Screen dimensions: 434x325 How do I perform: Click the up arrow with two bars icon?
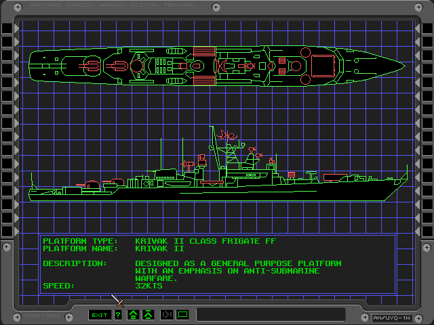[x=133, y=315]
